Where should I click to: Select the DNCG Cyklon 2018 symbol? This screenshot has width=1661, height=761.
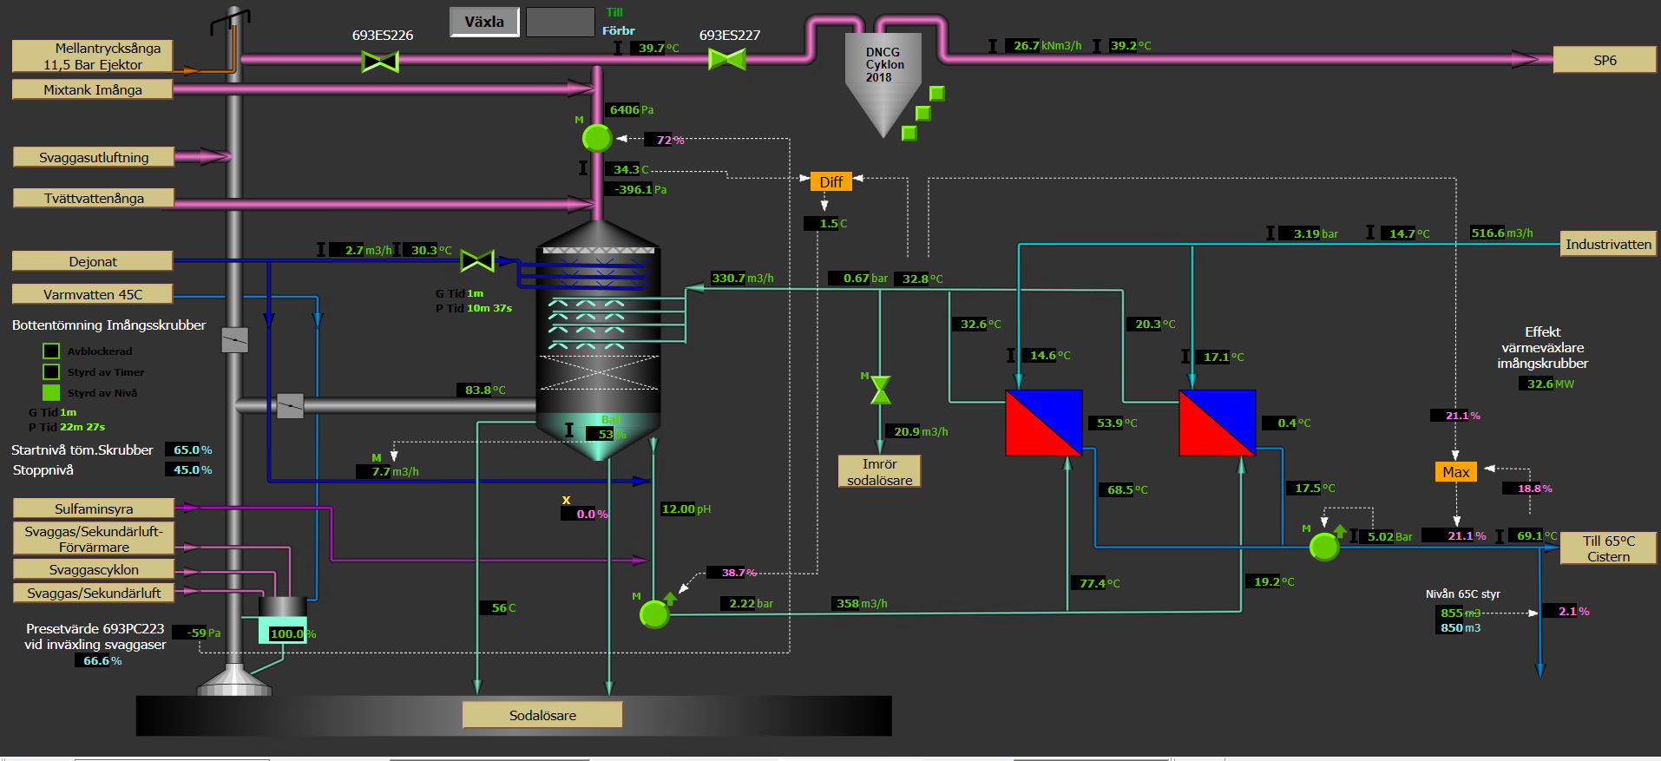click(x=883, y=83)
